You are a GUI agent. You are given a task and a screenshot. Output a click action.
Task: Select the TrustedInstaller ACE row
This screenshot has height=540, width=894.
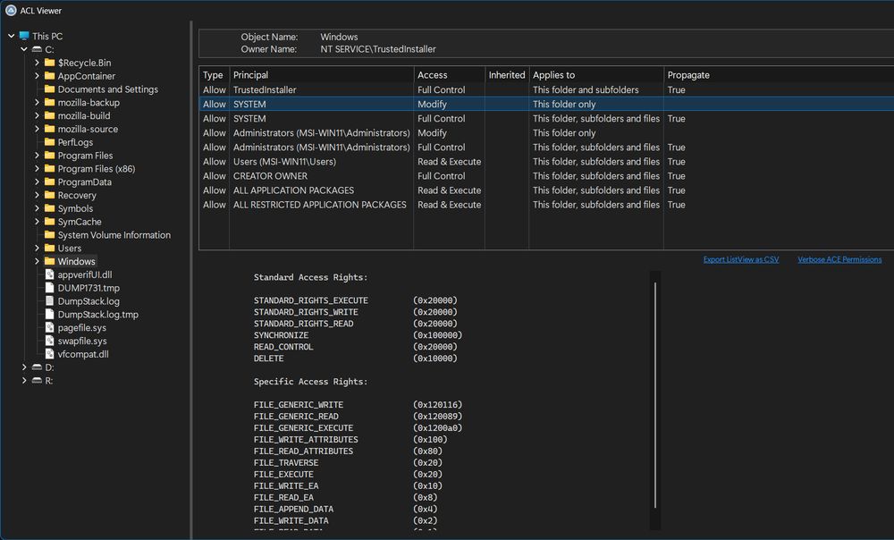(x=546, y=89)
